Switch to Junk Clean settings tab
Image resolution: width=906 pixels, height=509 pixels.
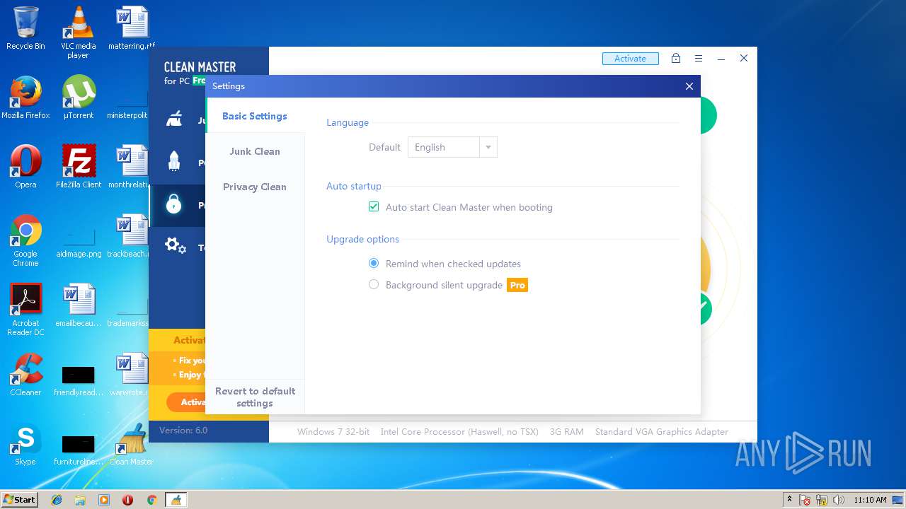tap(255, 151)
